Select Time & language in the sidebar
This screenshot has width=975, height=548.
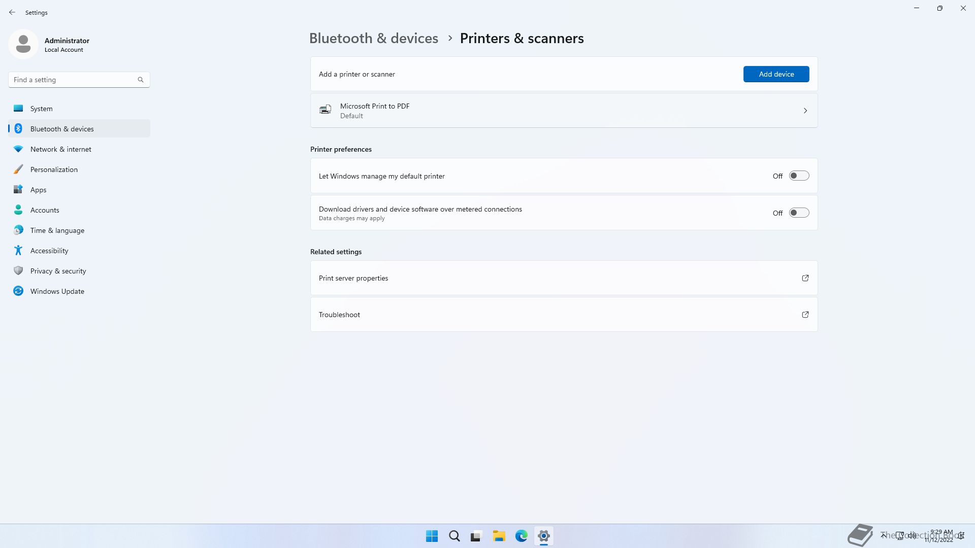(x=57, y=230)
